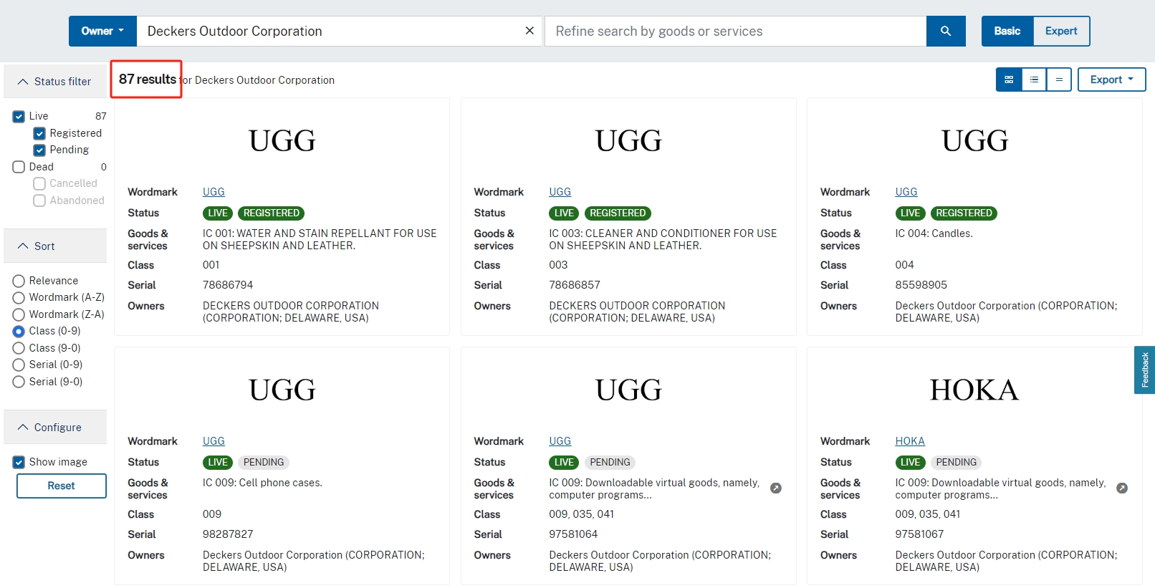1155x588 pixels.
Task: Click UGG mark image for class 004 Candles
Action: pos(974,141)
